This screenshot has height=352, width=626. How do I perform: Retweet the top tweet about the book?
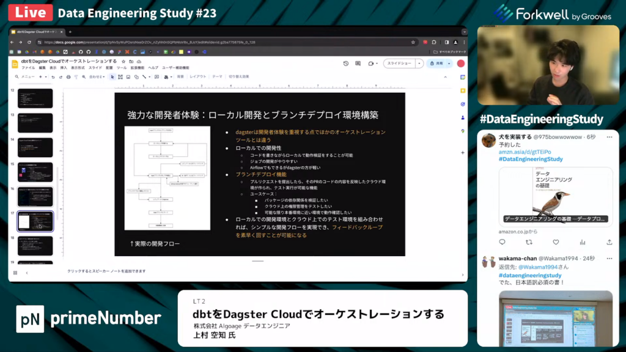529,243
